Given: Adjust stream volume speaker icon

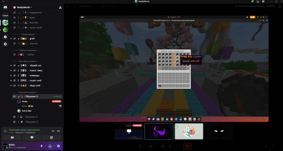Looking at the screenshot, I should click(x=267, y=146).
